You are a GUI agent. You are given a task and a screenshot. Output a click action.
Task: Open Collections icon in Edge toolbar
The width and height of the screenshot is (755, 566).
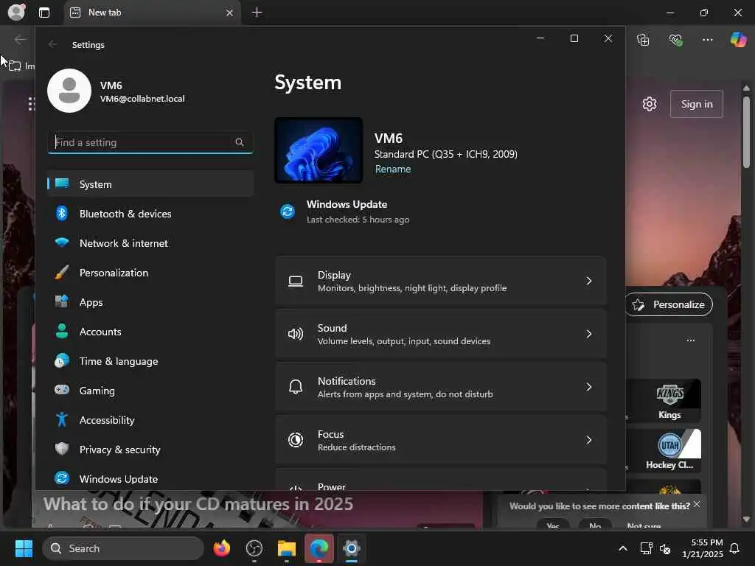coord(643,40)
